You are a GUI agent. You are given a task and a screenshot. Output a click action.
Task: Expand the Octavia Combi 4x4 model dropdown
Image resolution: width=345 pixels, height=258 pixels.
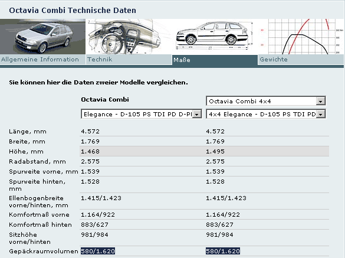[x=266, y=101]
